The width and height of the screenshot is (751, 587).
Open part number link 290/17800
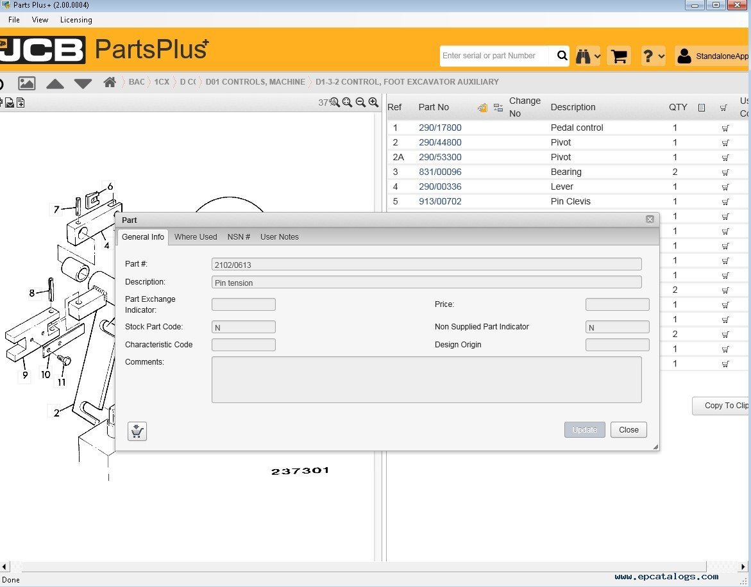pyautogui.click(x=440, y=128)
